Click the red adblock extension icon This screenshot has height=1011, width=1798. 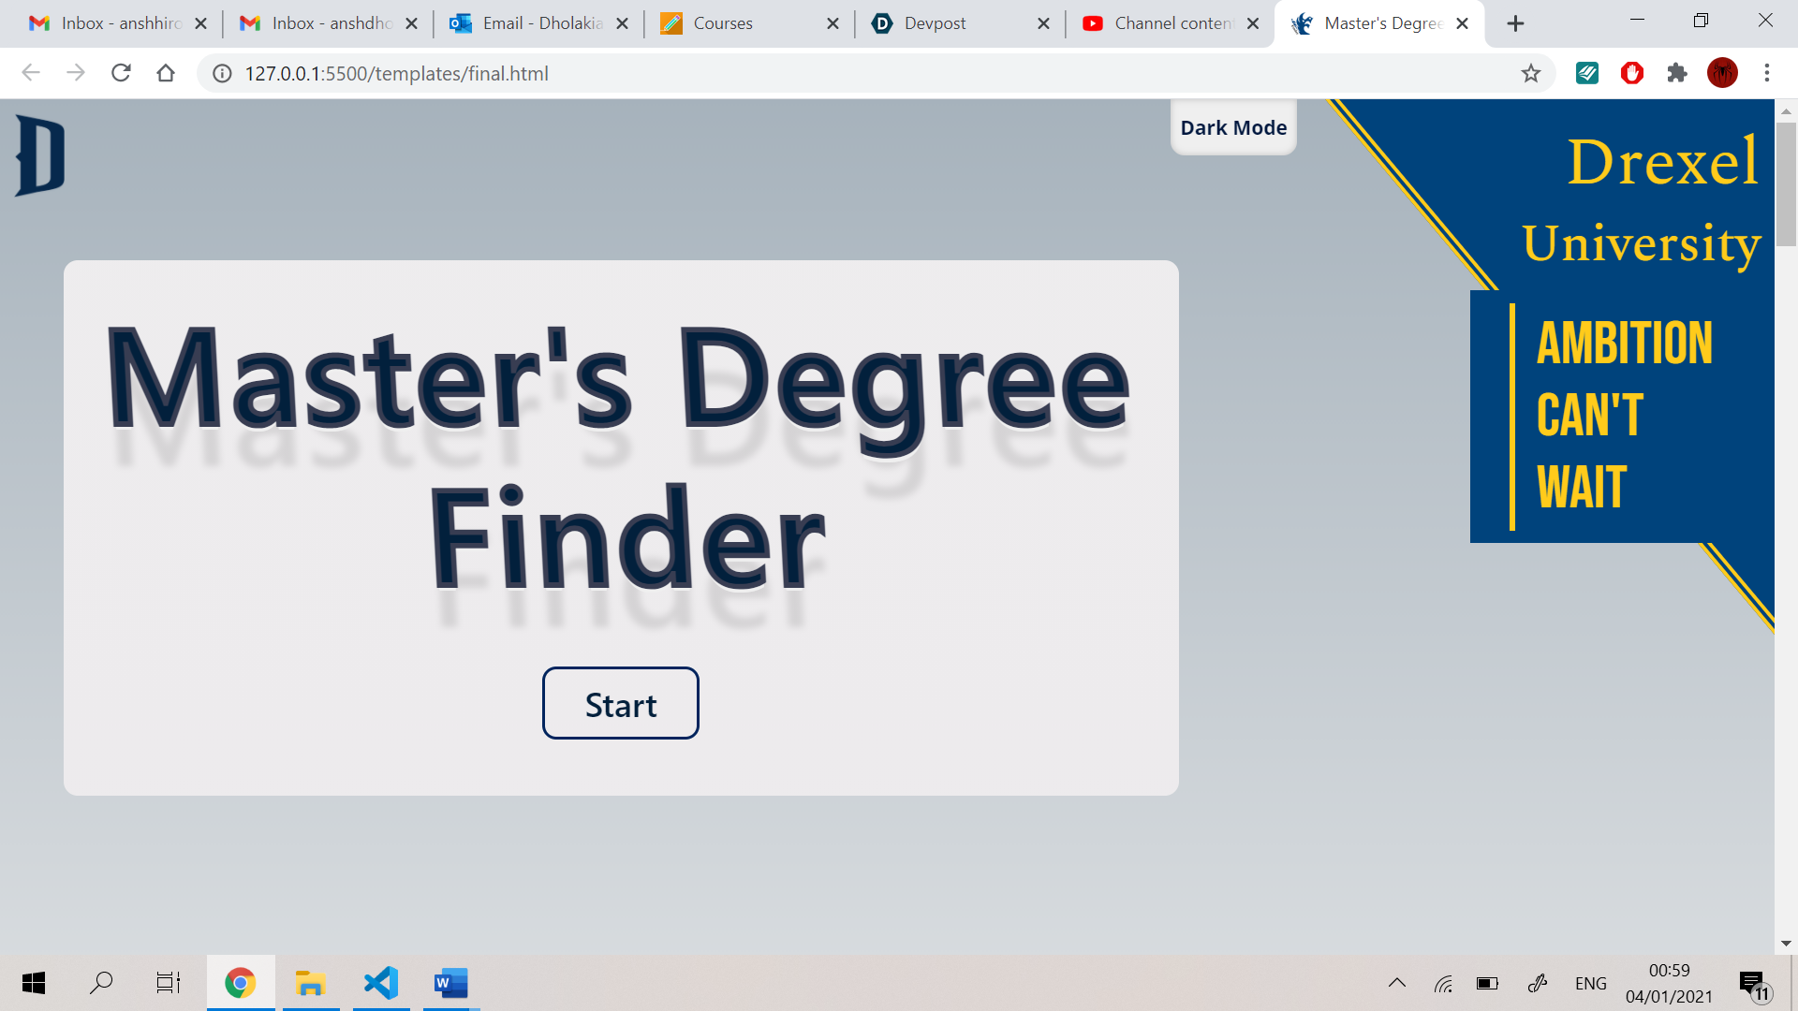[1631, 73]
